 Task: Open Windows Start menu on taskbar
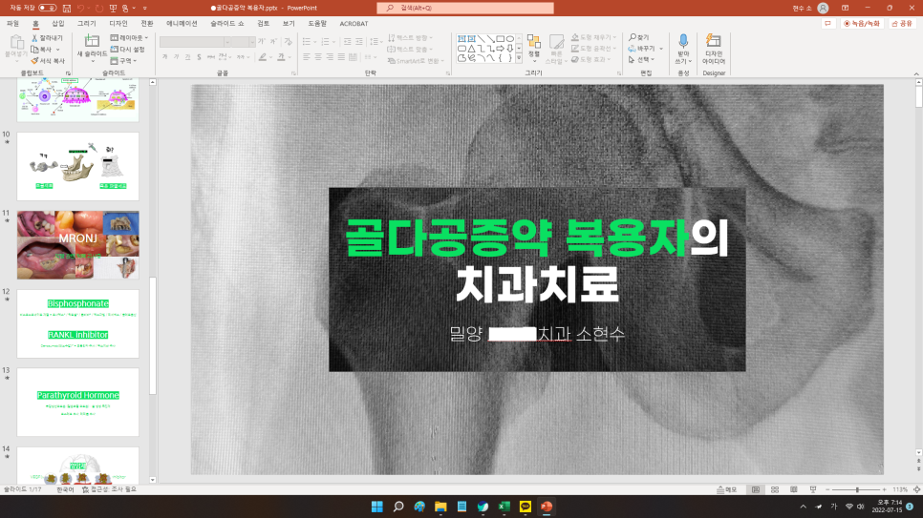pos(377,507)
